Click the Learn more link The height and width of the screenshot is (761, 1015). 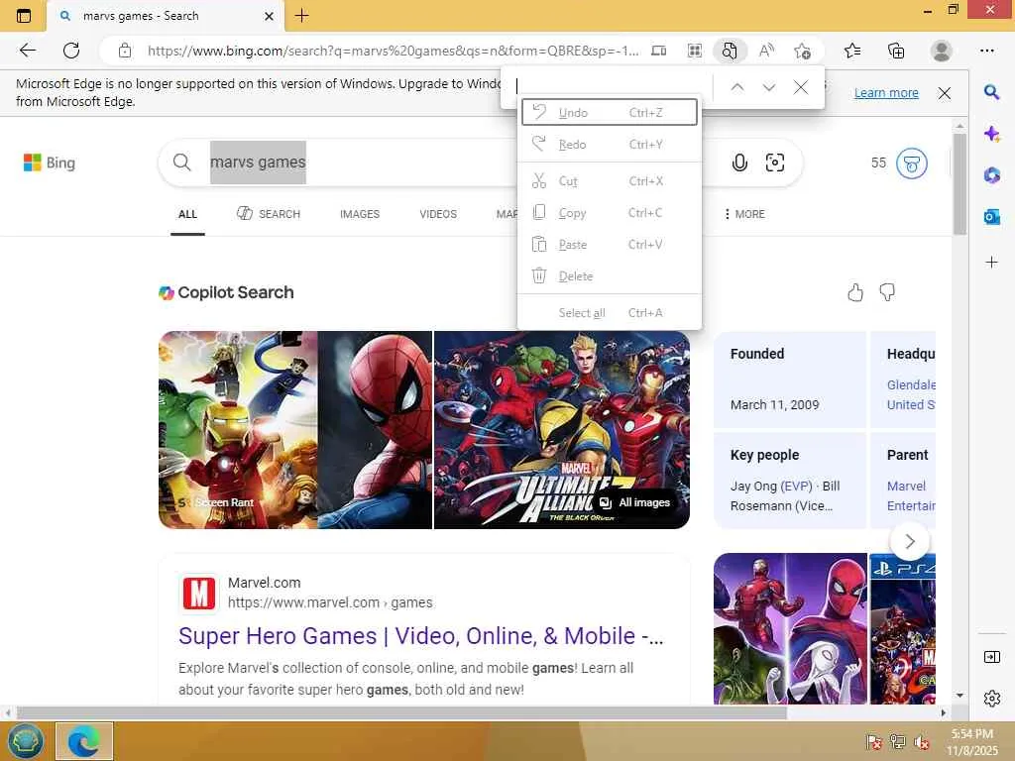(x=886, y=93)
